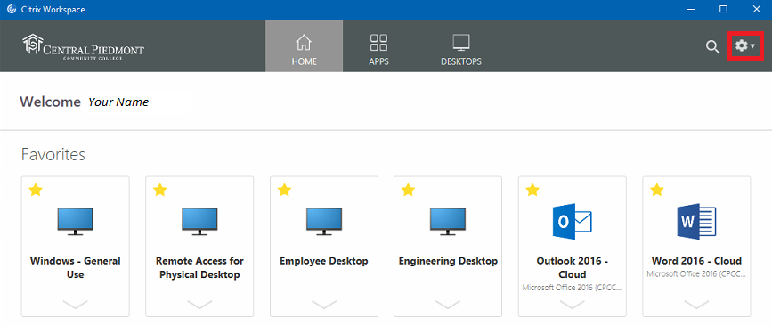Remove Word 2016 - Cloud favorite star

(x=657, y=190)
